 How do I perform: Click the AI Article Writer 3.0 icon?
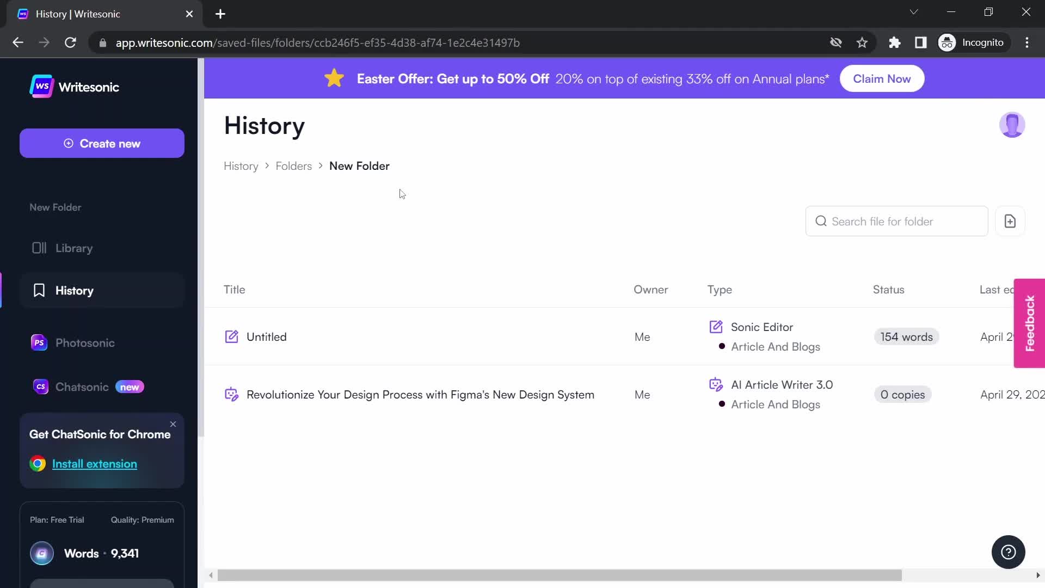point(716,384)
